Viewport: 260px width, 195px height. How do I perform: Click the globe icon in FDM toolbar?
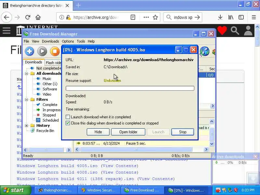click(204, 51)
